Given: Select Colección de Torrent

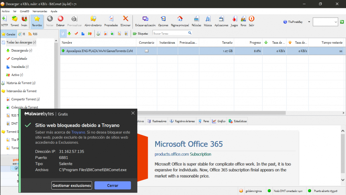Looking at the screenshot, I should (25, 107).
